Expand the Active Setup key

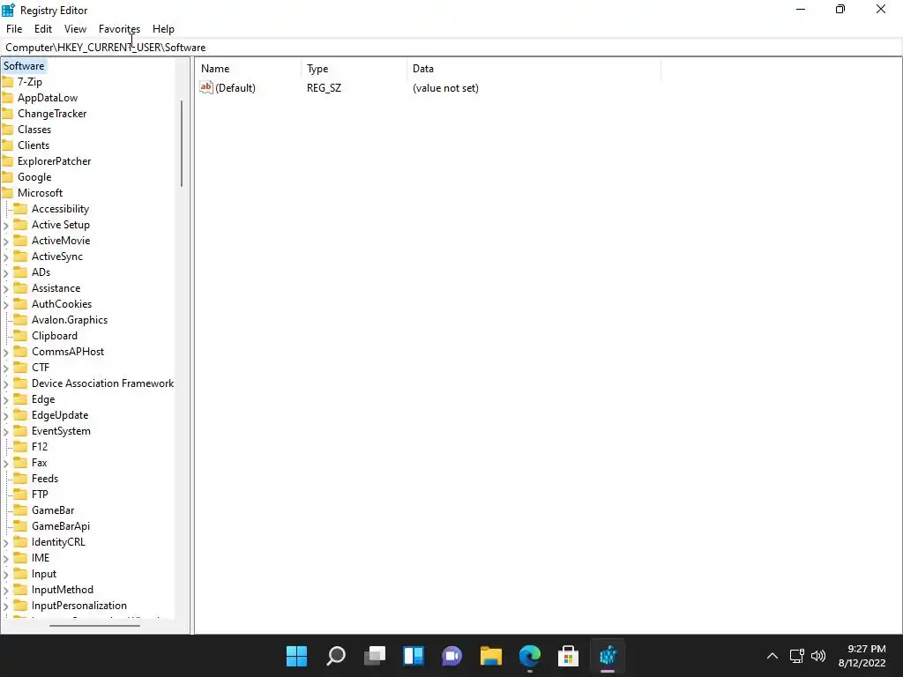point(6,225)
